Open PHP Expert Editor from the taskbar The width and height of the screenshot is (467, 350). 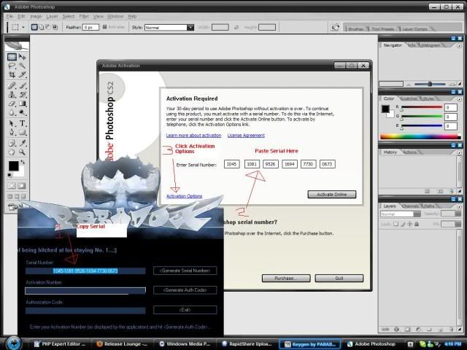tap(60, 344)
